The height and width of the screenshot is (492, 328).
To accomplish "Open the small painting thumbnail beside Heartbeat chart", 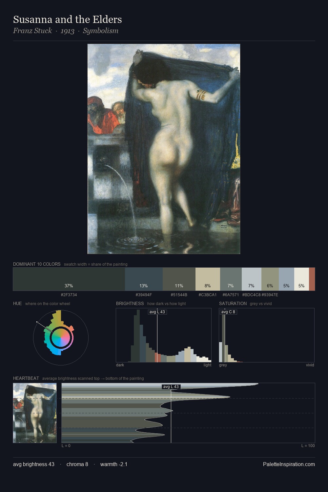I will pos(35,413).
